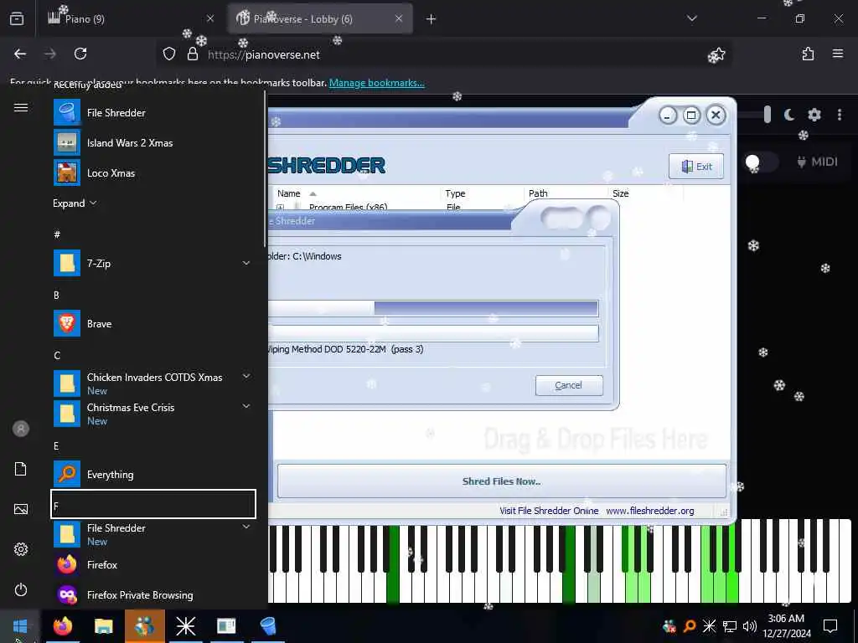The image size is (858, 643).
Task: Click the pianoverse.net address bar
Action: click(x=443, y=54)
